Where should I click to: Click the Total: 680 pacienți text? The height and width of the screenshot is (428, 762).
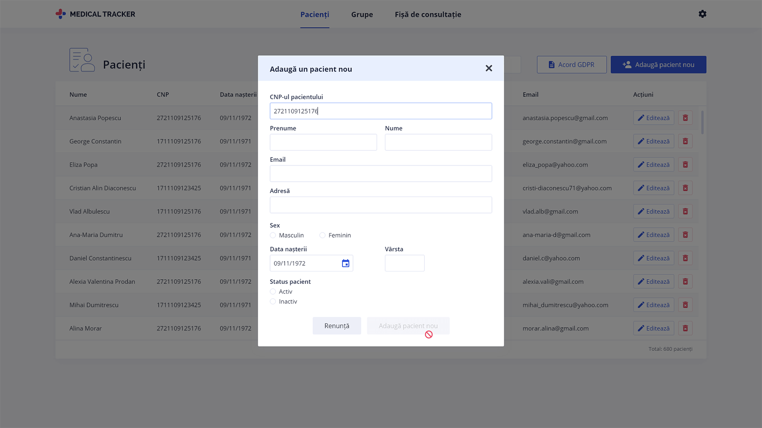[x=671, y=349]
